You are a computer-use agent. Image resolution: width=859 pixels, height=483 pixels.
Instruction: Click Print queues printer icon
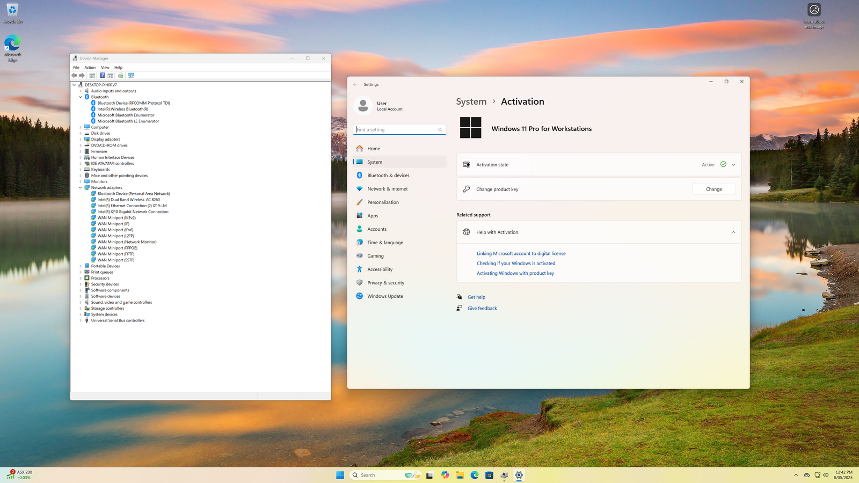click(87, 272)
